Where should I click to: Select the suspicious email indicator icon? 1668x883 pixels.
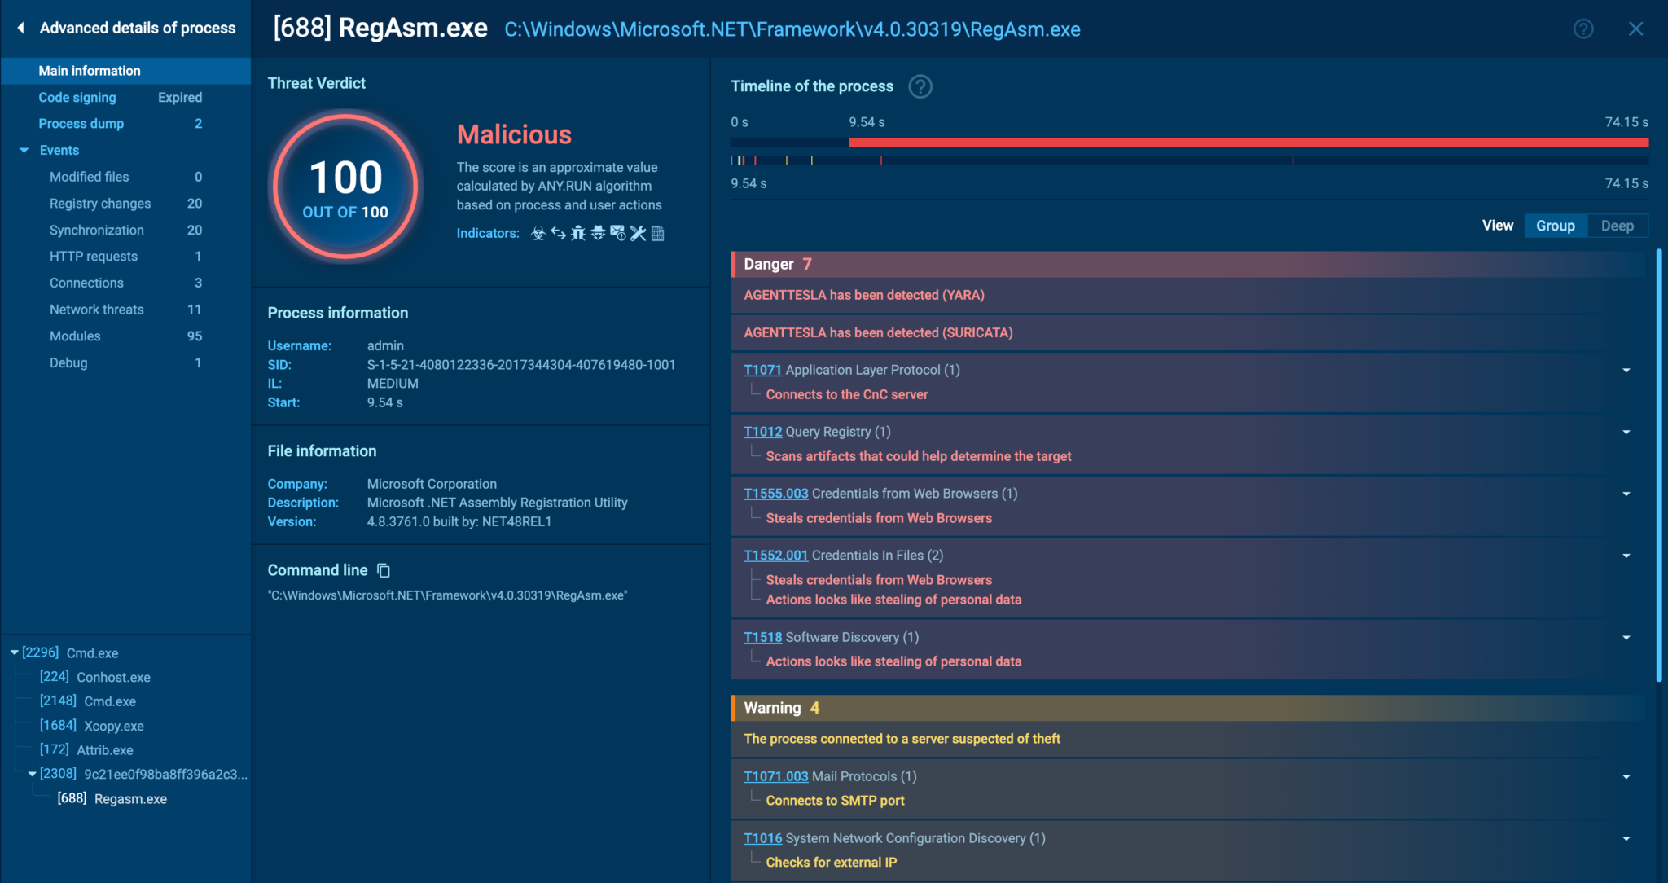(x=618, y=234)
